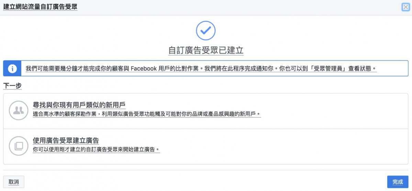Click the people icon for similar new users

[18, 110]
